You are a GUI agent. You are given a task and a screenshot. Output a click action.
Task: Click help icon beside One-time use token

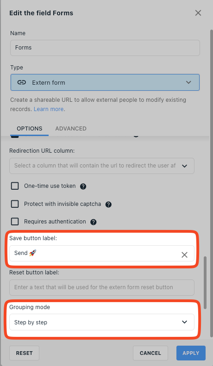[83, 186]
